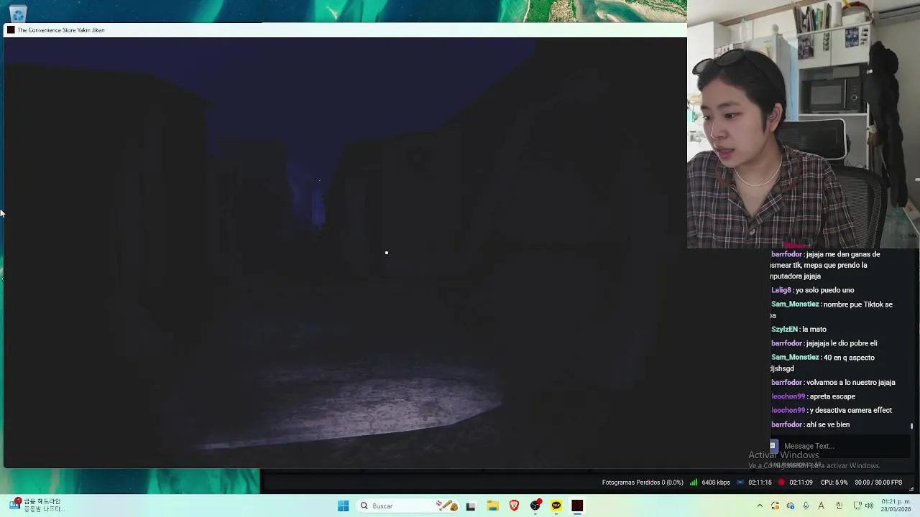
Task: Toggle the 'A' input mode indicator
Action: 822,506
